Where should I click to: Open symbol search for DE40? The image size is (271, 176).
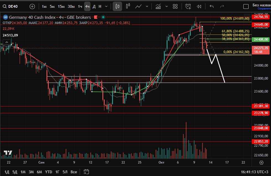(x=11, y=6)
